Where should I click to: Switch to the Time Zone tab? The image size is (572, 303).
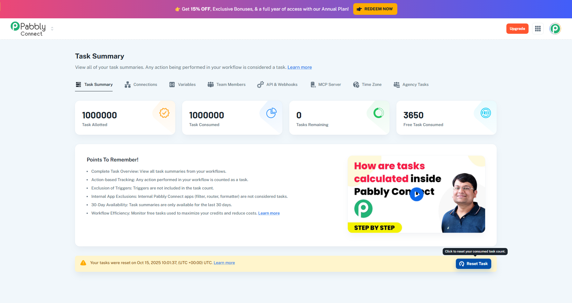point(367,85)
